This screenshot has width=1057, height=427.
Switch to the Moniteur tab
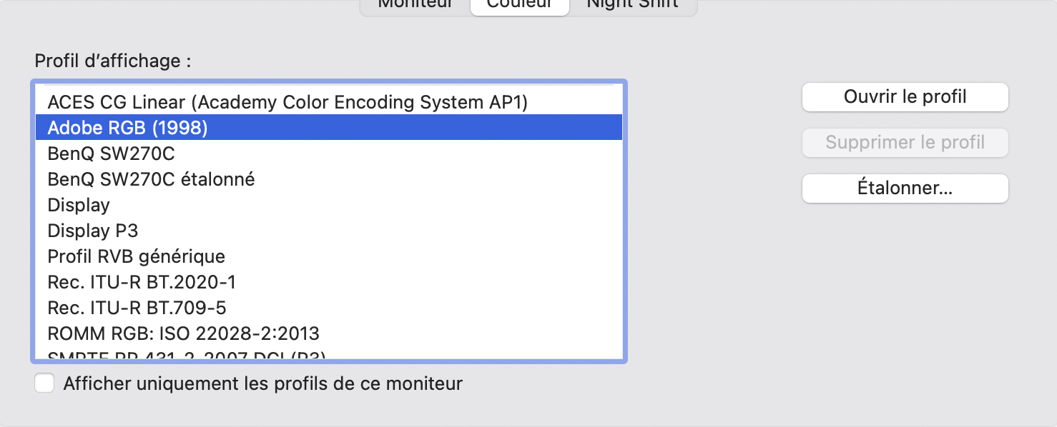coord(415,4)
